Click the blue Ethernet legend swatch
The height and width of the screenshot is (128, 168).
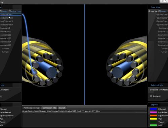pyautogui.click(x=153, y=109)
